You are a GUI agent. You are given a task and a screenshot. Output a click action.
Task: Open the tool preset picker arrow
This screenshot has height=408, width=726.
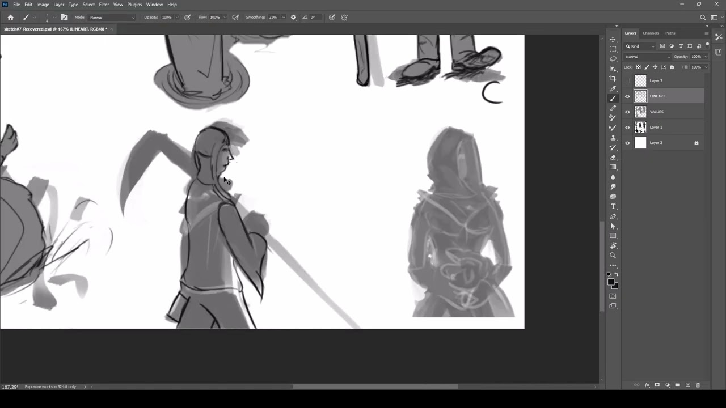click(x=33, y=18)
